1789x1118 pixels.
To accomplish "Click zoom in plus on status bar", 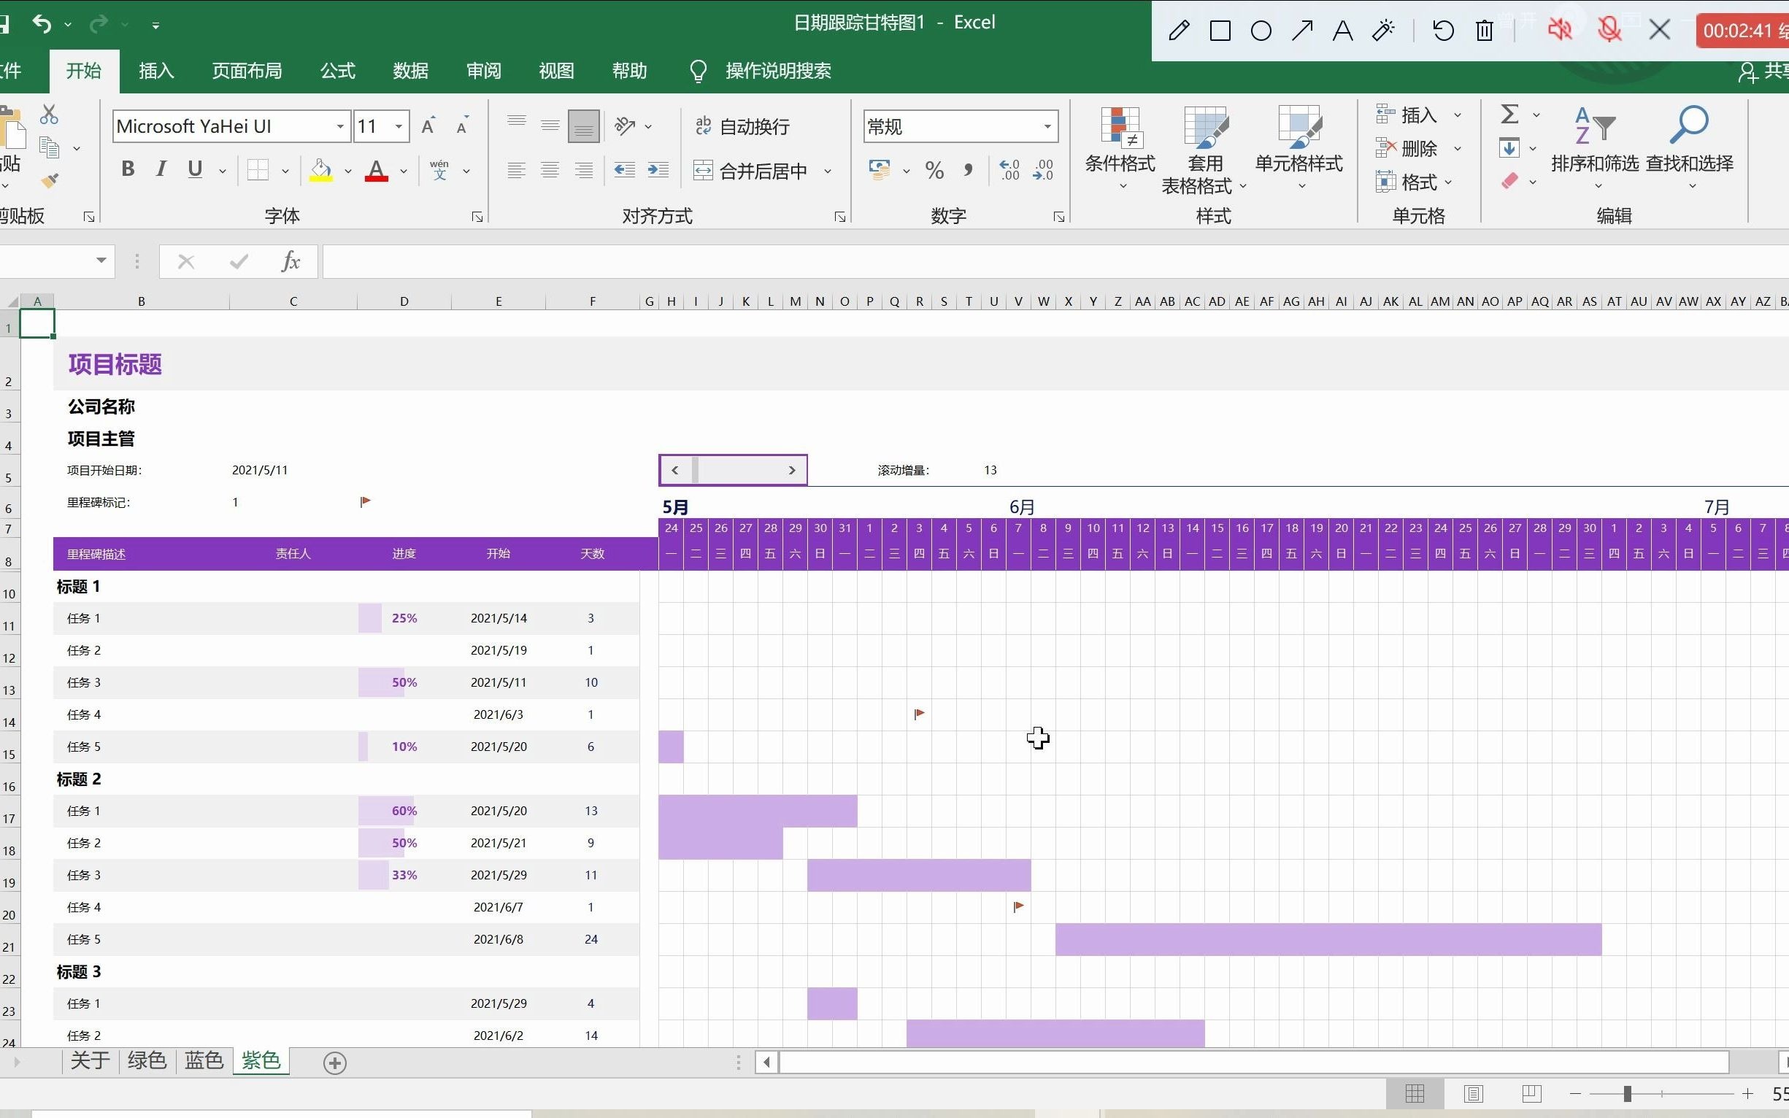I will pos(1747,1094).
